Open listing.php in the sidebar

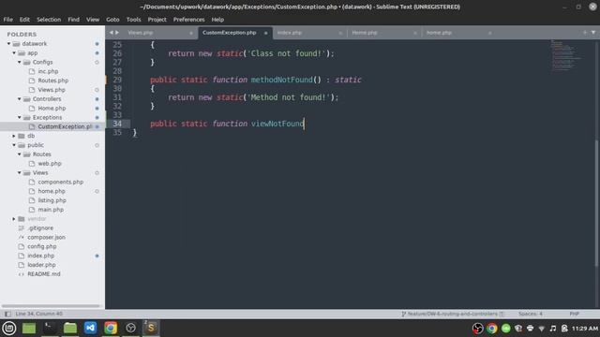(x=52, y=200)
